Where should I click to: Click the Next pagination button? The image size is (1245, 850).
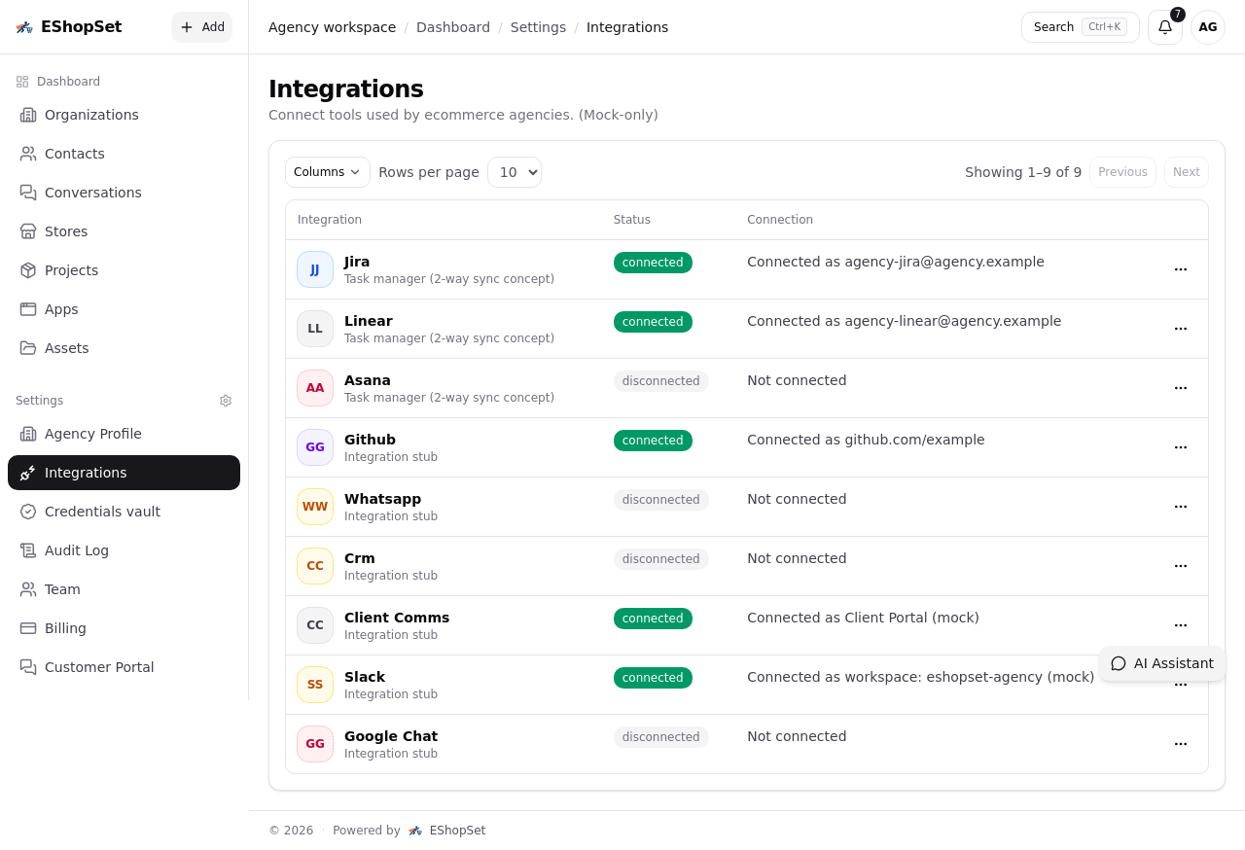pyautogui.click(x=1186, y=171)
